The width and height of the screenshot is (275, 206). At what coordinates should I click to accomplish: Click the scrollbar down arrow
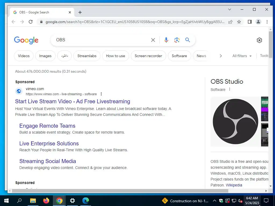tap(270, 186)
